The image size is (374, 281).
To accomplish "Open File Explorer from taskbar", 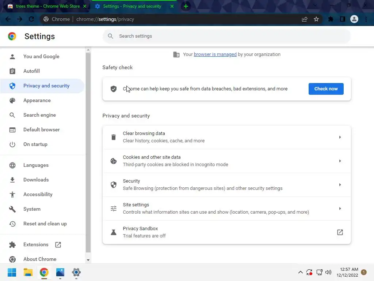I will pyautogui.click(x=28, y=272).
